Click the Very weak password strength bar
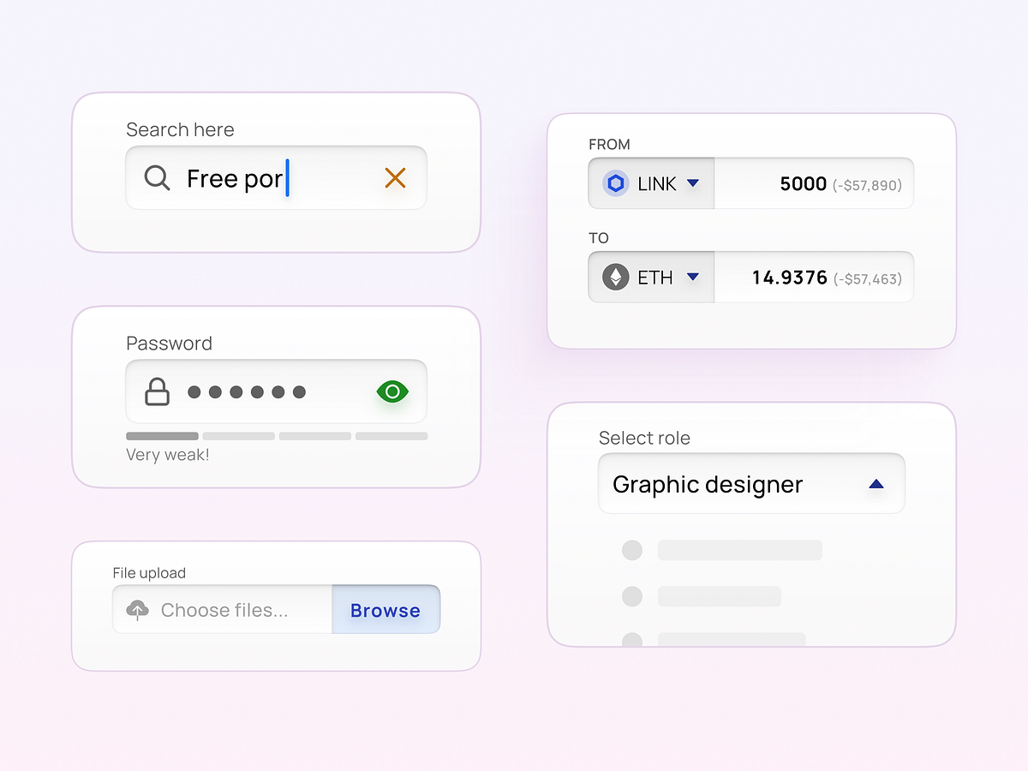Screen dimensions: 1028x771 pos(162,435)
